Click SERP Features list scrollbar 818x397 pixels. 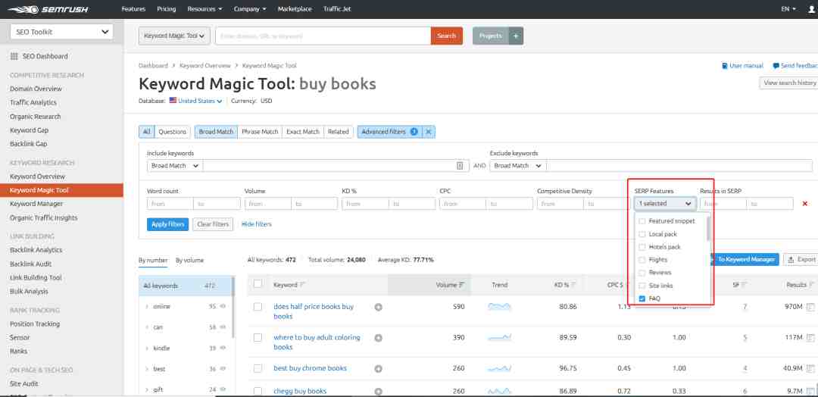point(708,229)
